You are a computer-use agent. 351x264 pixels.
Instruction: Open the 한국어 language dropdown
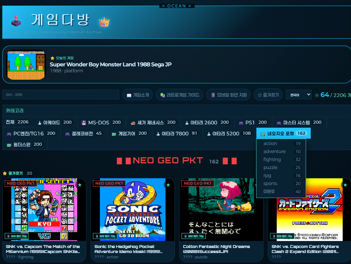[x=299, y=95]
